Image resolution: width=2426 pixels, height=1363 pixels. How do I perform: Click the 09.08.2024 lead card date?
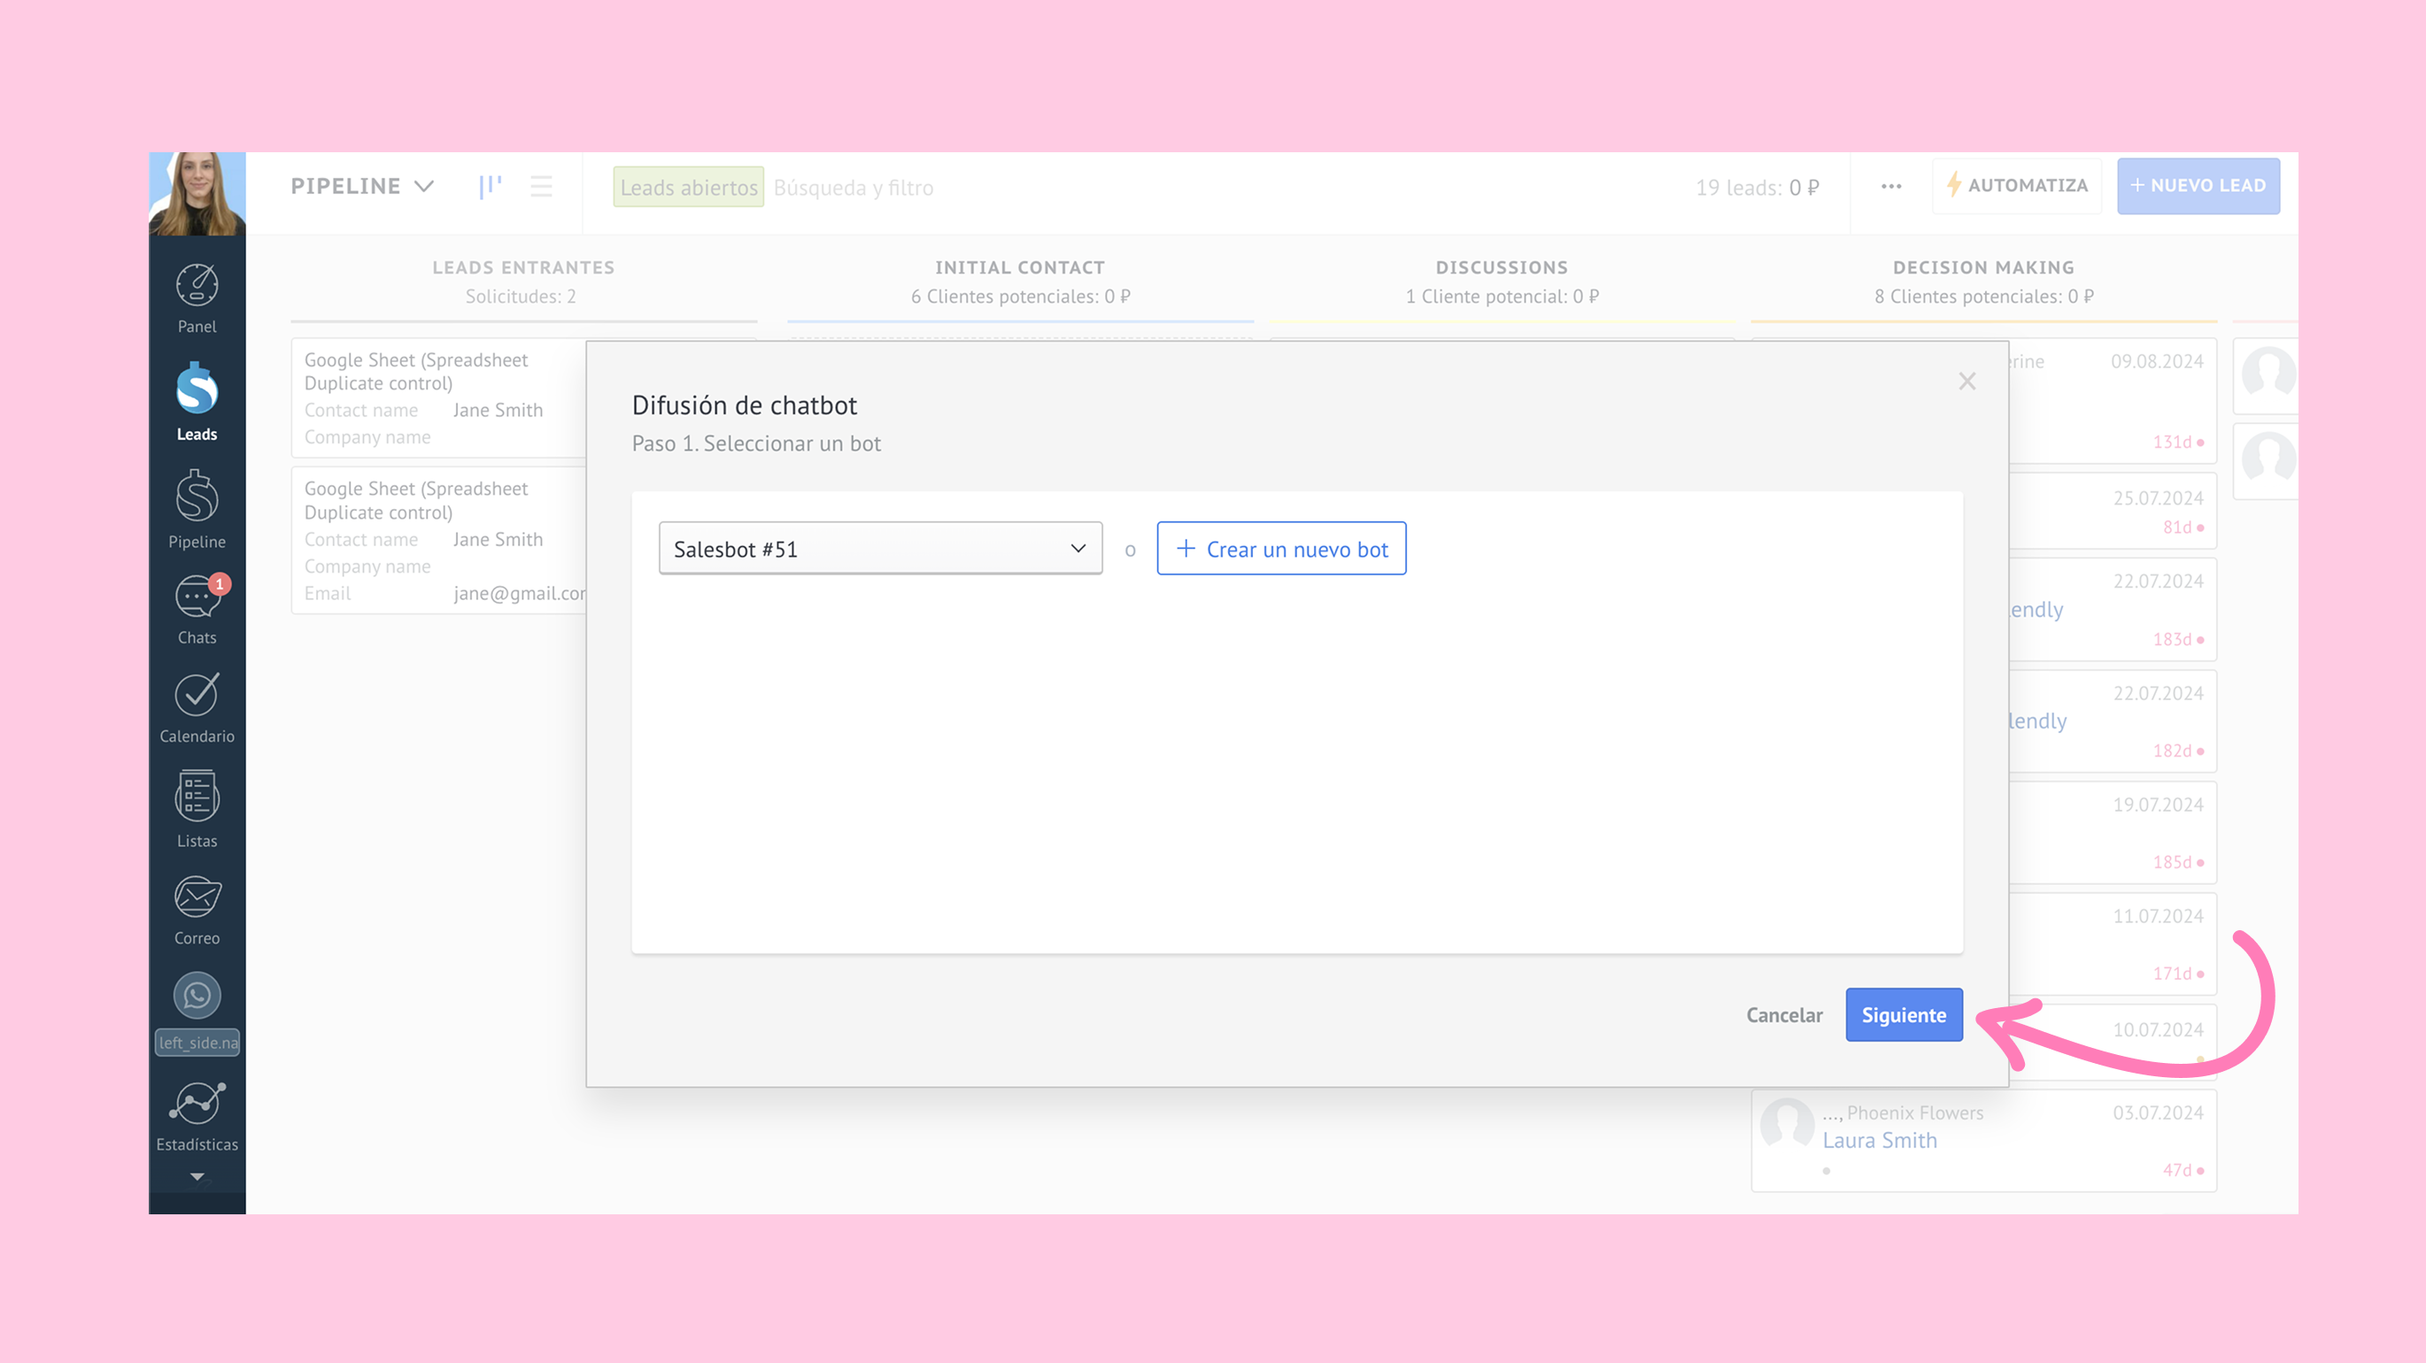2157,361
